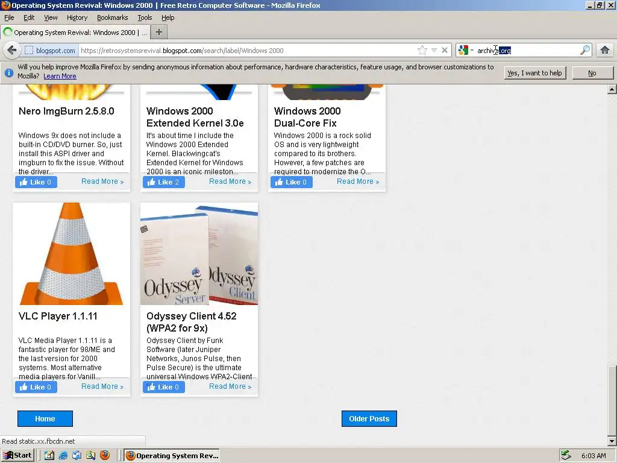Bookmark this page with the star icon

pyautogui.click(x=422, y=51)
